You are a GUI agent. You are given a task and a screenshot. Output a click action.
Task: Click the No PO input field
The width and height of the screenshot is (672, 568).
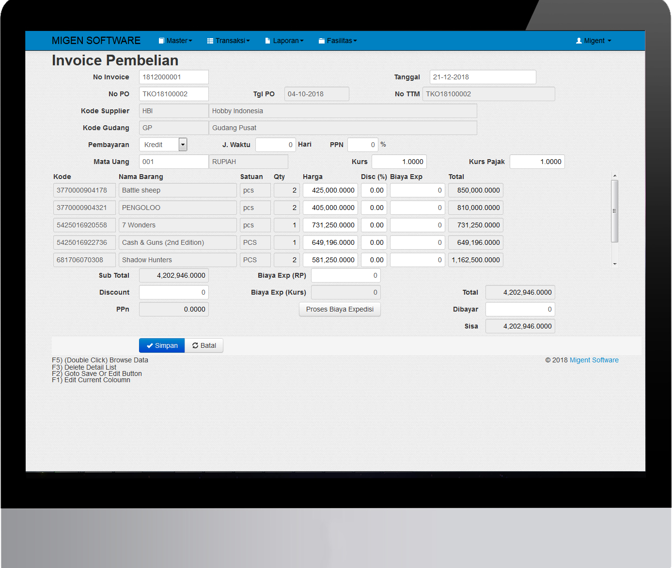174,94
